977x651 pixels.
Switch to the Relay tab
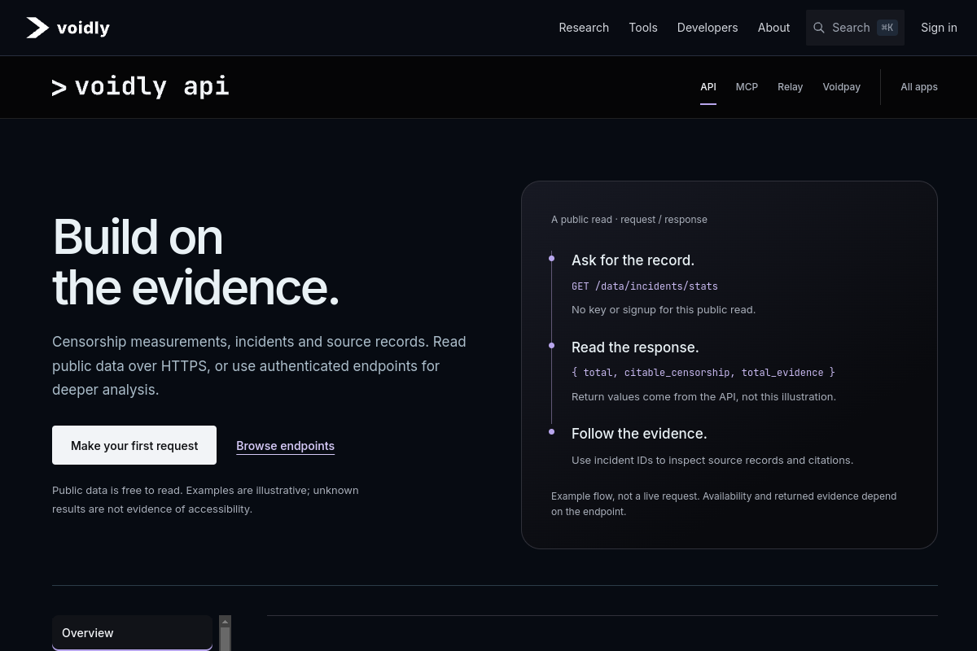point(790,87)
